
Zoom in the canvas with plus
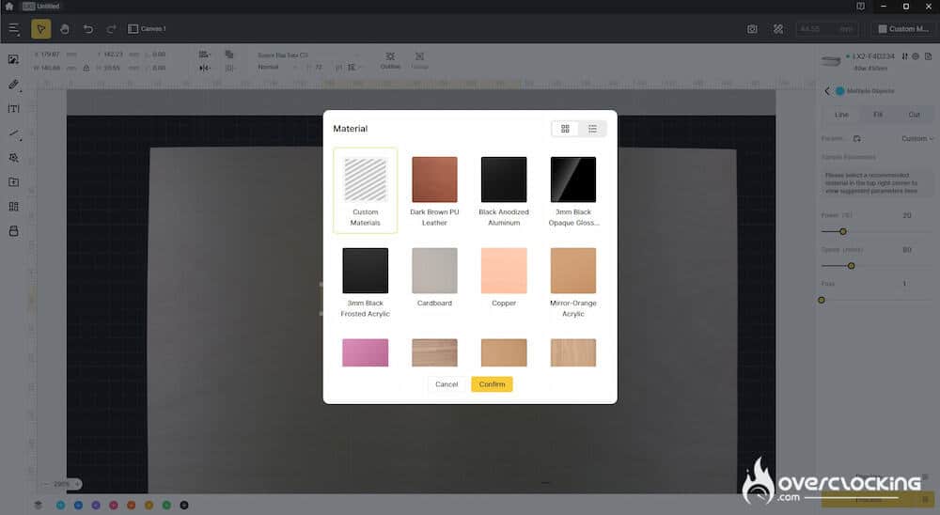[77, 484]
